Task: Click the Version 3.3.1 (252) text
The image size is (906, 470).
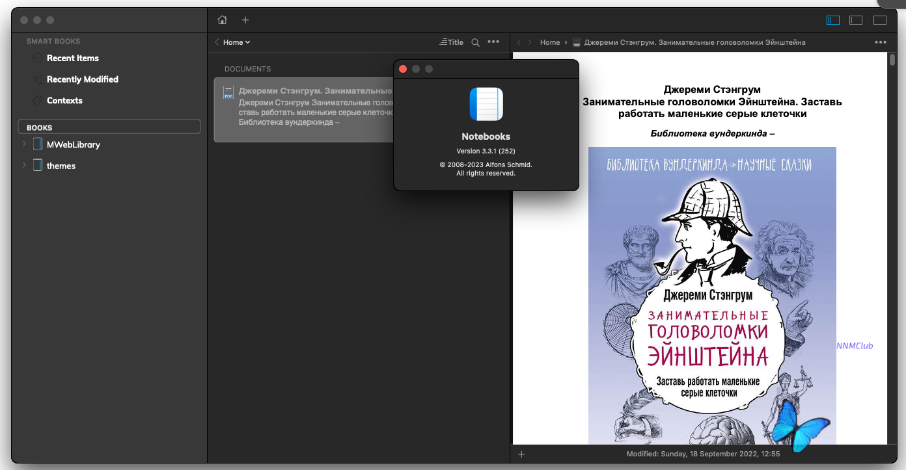Action: click(x=486, y=151)
